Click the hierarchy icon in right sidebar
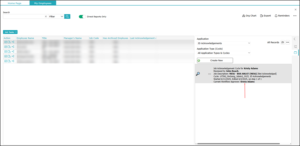 pyautogui.click(x=295, y=47)
